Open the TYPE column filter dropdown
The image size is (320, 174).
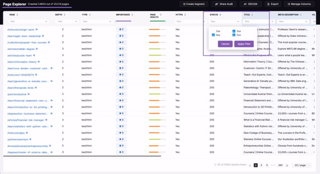[x=97, y=22]
